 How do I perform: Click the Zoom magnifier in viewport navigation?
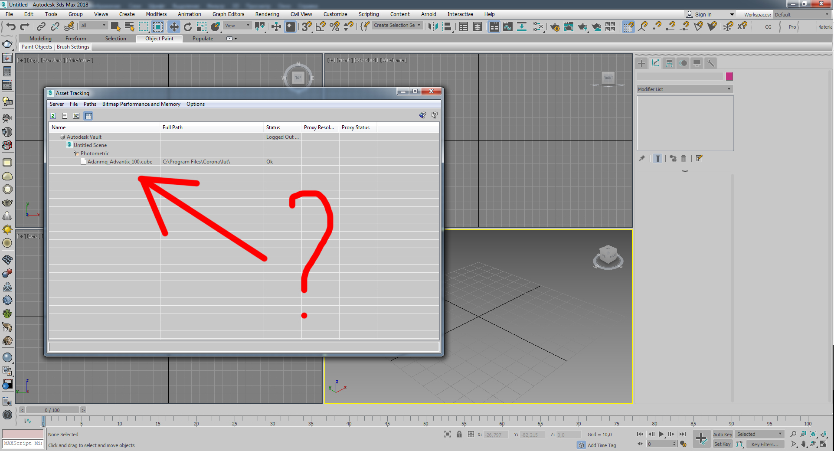pyautogui.click(x=794, y=434)
